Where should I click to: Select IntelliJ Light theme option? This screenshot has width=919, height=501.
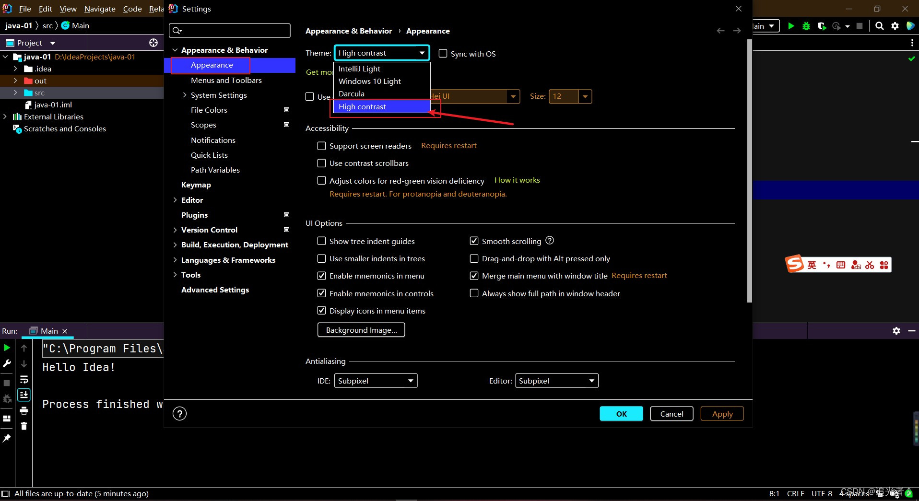click(x=382, y=69)
